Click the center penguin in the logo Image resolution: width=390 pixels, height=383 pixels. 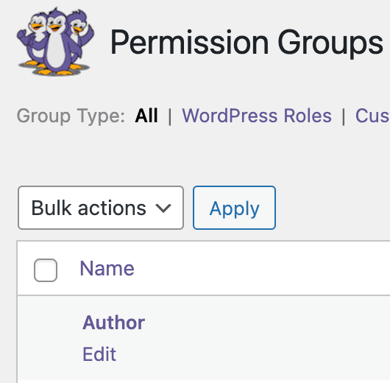pyautogui.click(x=57, y=42)
